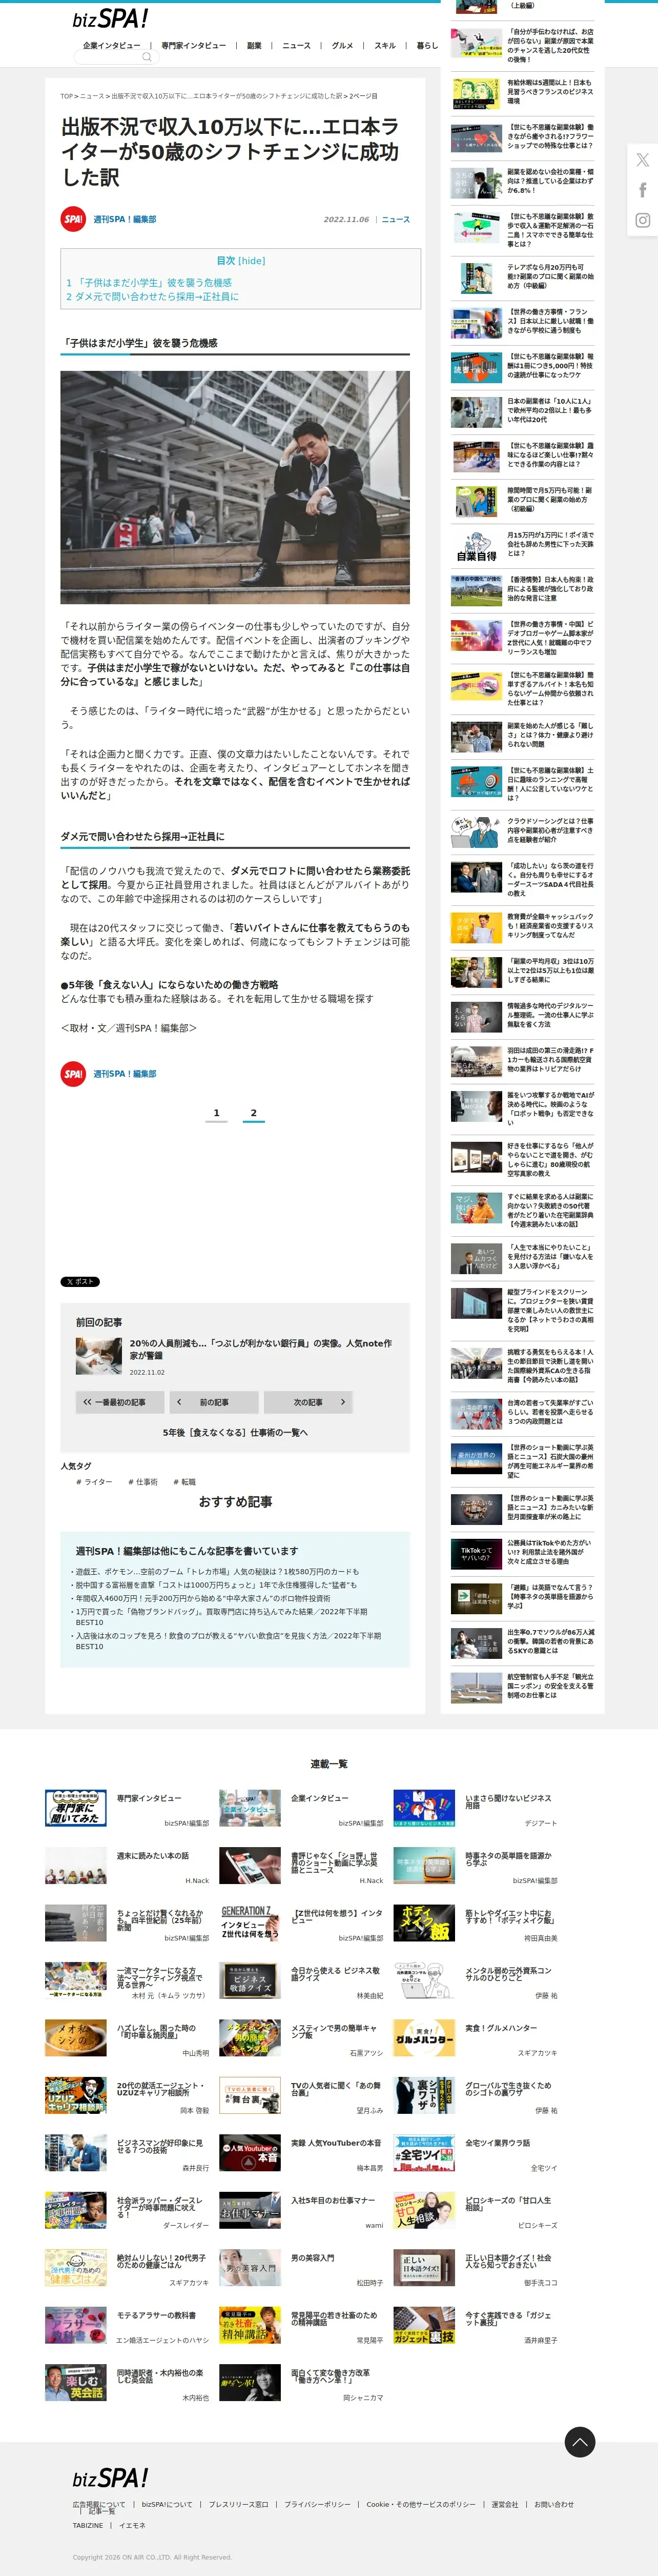Jump to section 2 ダメ元で問い合わせたら採用

tap(153, 297)
